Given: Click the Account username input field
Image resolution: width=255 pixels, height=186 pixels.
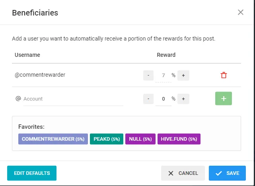Looking at the screenshot, I should pyautogui.click(x=73, y=99).
